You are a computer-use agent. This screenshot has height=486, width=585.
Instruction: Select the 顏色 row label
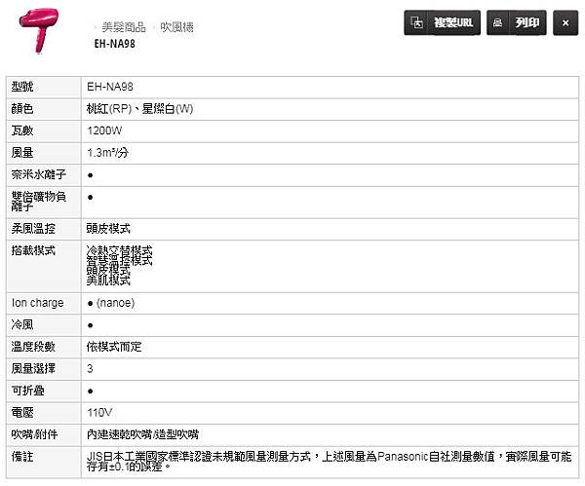22,109
